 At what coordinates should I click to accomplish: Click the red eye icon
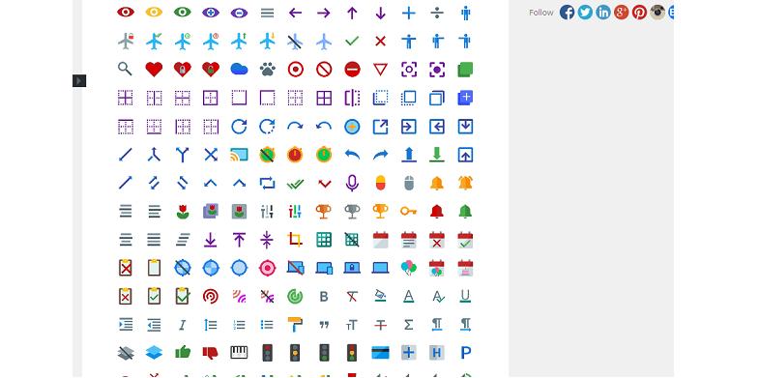click(126, 13)
